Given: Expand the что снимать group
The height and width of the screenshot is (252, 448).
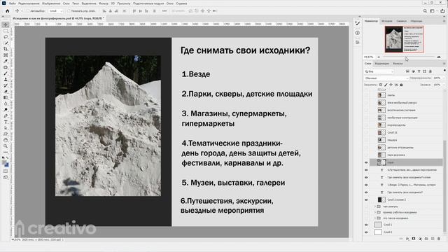Looking at the screenshot, I should [x=375, y=206].
